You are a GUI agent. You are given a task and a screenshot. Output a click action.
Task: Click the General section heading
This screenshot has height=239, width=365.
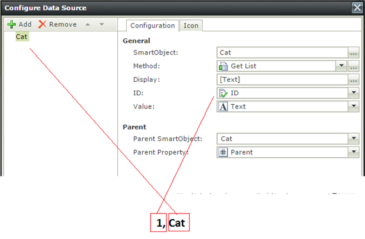coord(136,41)
